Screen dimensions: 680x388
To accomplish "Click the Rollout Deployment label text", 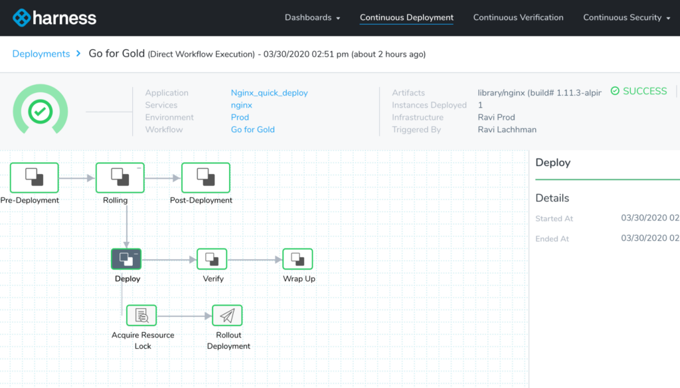I will tap(228, 341).
